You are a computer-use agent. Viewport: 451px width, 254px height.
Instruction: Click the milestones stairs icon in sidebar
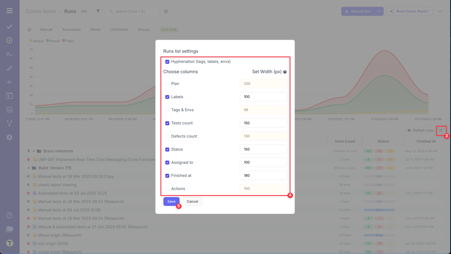tap(9, 68)
